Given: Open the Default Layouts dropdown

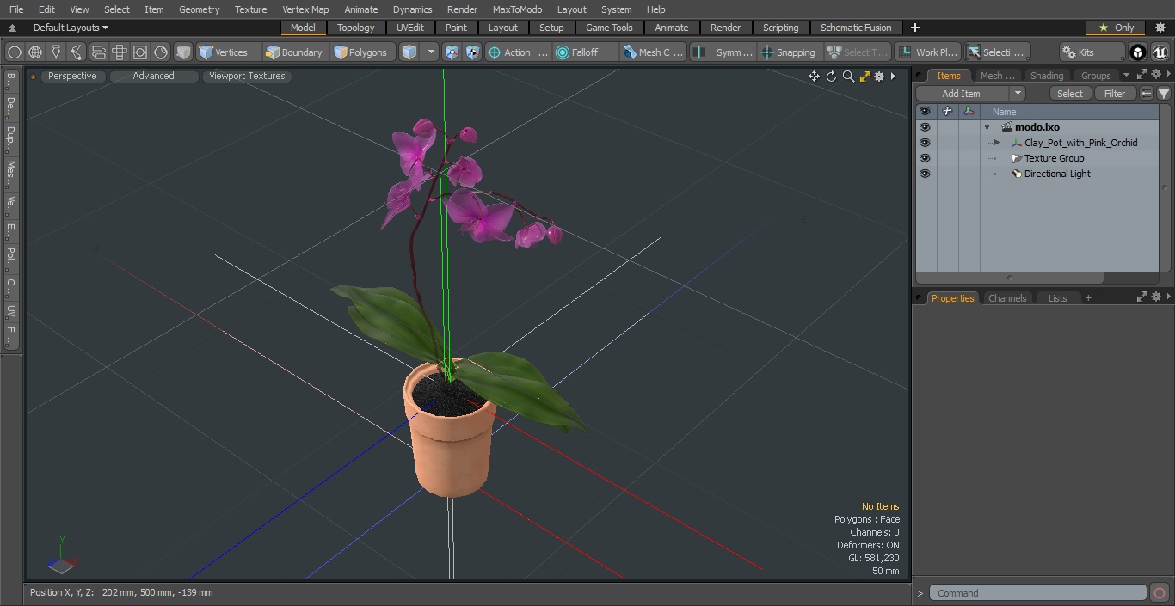Looking at the screenshot, I should (71, 28).
